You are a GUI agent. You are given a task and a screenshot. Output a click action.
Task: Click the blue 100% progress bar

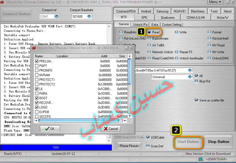click(56, 148)
